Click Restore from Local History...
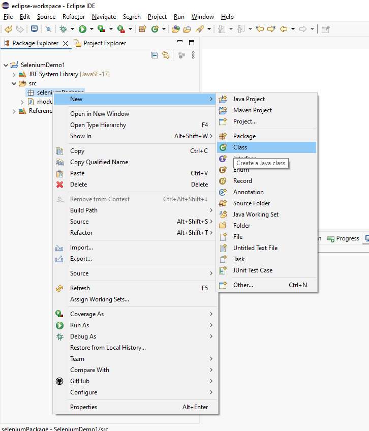This screenshot has width=369, height=431. point(135,348)
